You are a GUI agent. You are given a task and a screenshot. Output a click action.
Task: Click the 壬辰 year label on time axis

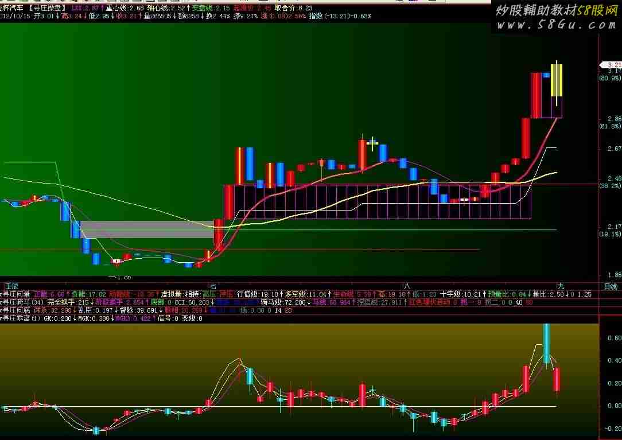point(11,286)
